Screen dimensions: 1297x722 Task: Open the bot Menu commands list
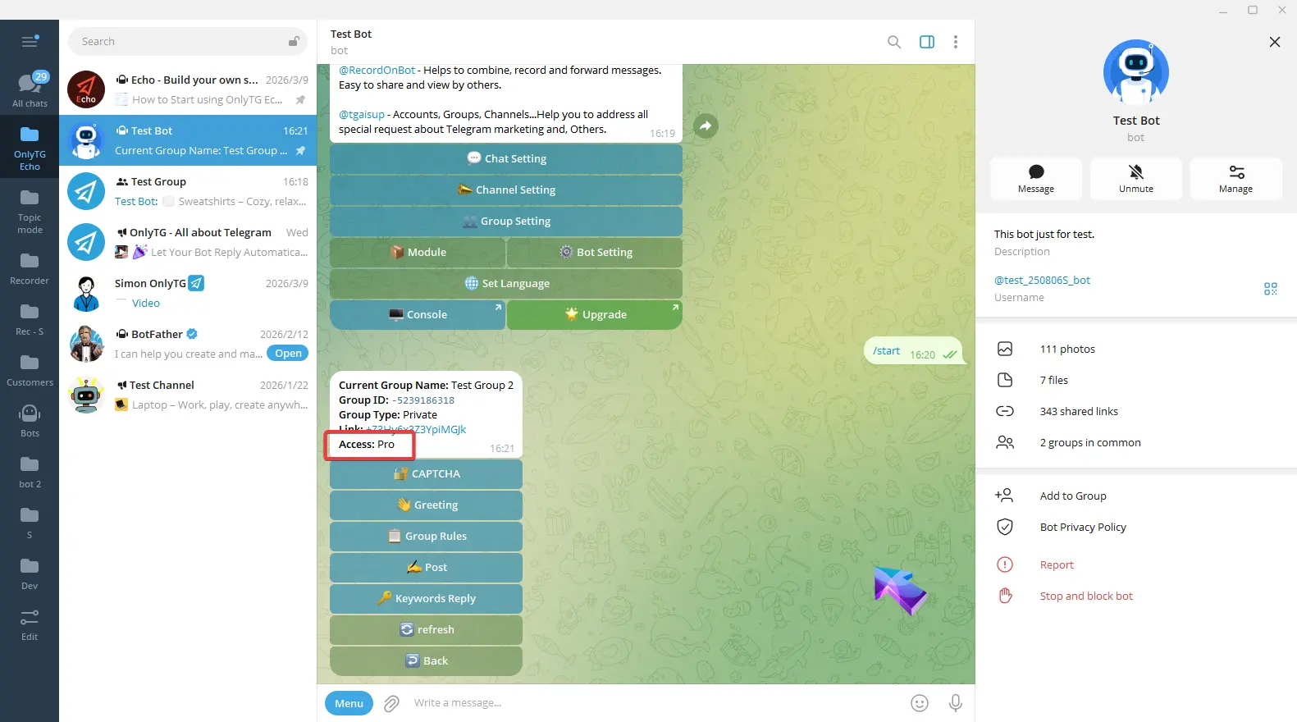point(349,703)
